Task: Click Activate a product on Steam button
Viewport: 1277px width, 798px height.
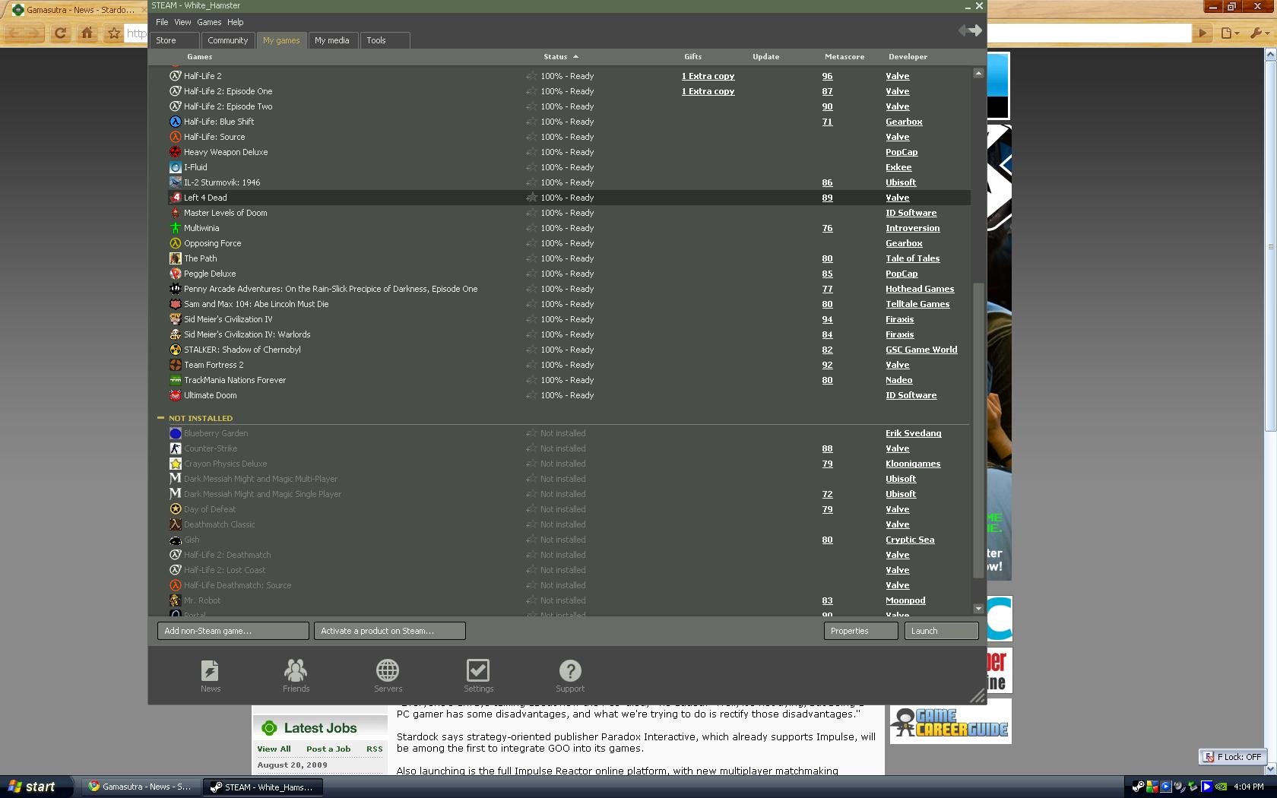Action: (x=390, y=631)
